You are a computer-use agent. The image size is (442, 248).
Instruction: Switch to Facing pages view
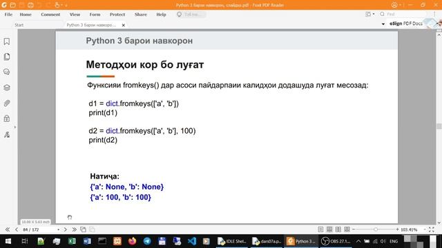click(x=338, y=229)
